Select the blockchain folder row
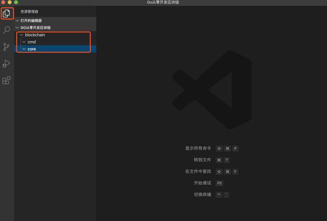 point(55,35)
